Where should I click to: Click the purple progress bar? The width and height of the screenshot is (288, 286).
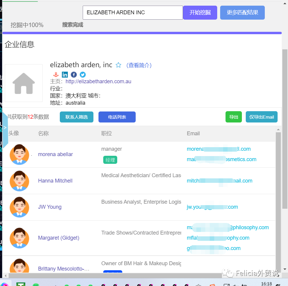tap(142, 33)
